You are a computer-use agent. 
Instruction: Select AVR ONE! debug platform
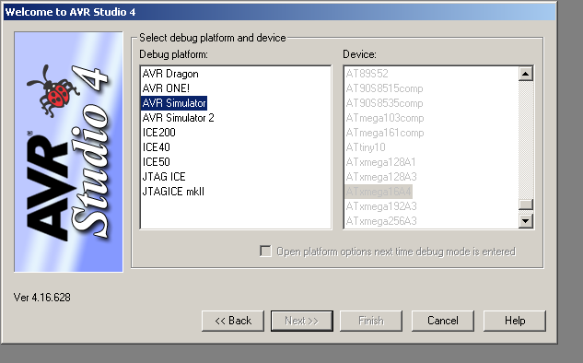(x=166, y=88)
